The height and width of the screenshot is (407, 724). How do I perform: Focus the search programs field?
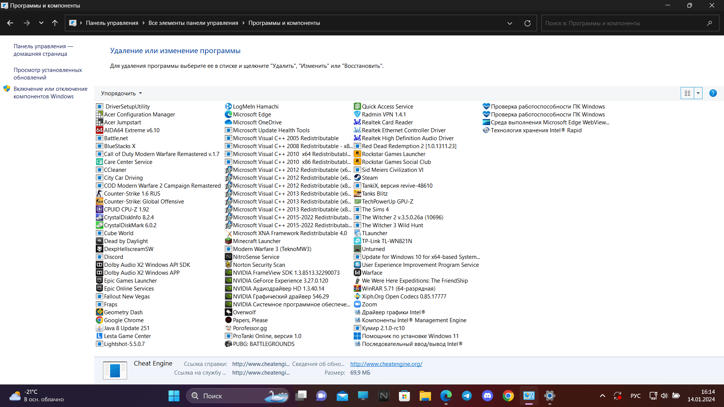tap(630, 23)
